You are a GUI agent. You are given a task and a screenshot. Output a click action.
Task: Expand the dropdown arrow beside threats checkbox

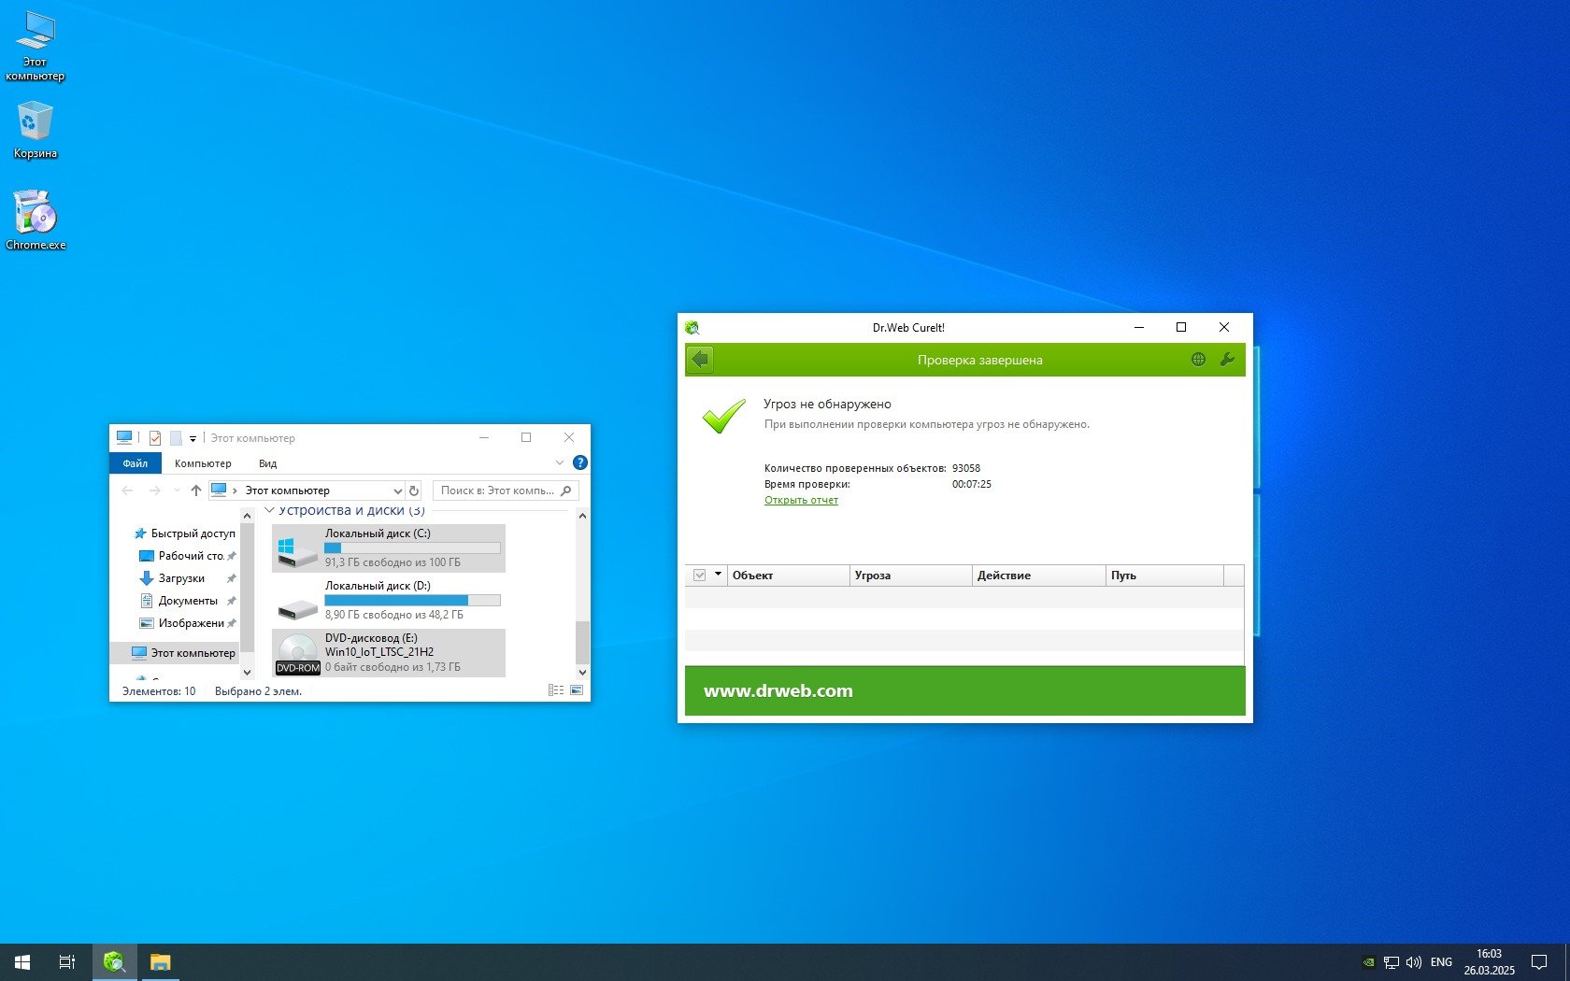coord(718,575)
